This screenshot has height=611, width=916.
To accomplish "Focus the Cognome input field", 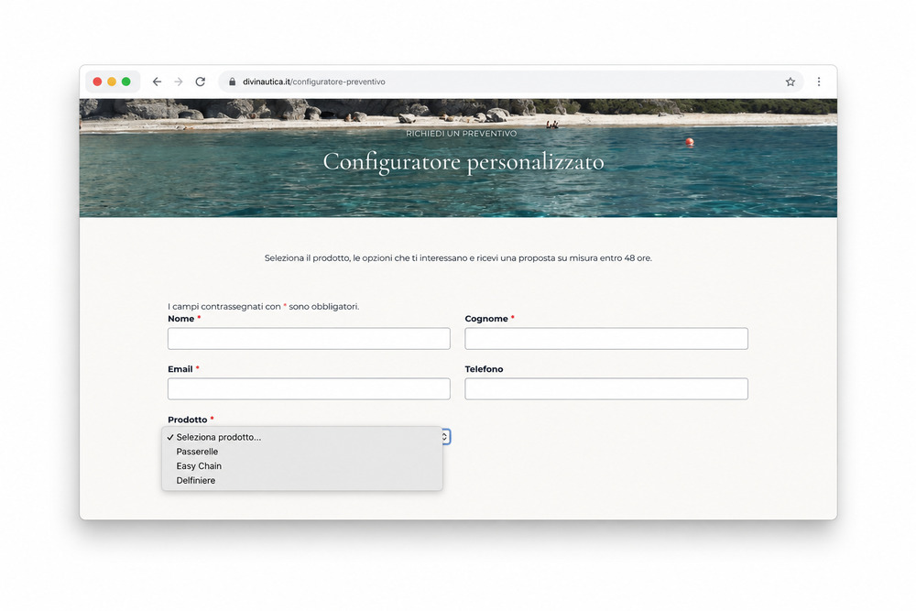I will (x=605, y=339).
